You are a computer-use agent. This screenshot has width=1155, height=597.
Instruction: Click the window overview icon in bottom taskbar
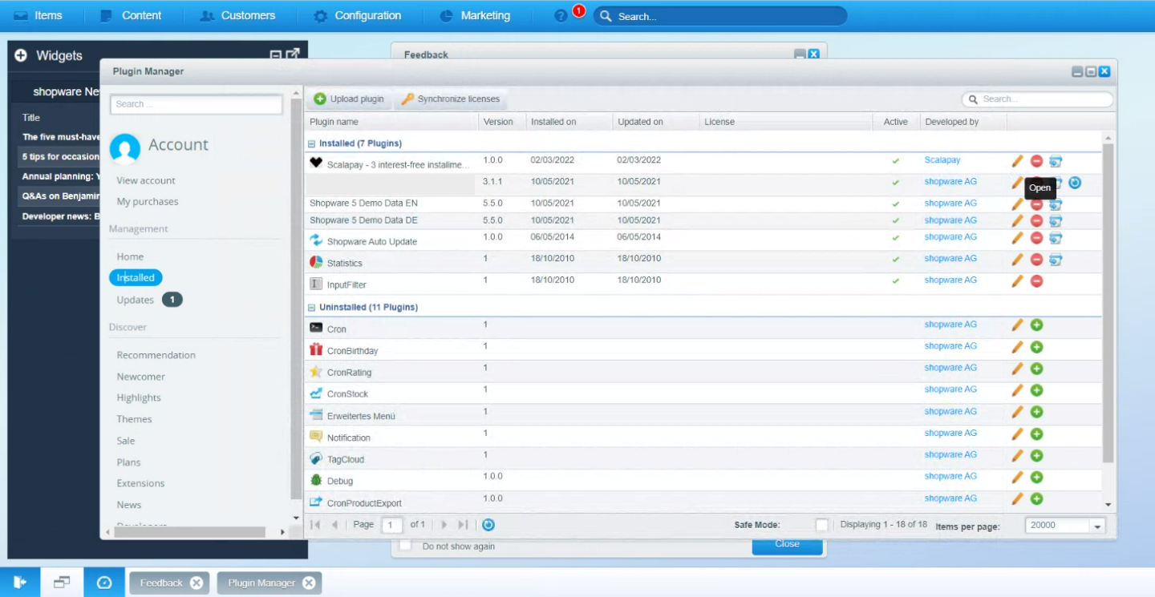(x=62, y=583)
